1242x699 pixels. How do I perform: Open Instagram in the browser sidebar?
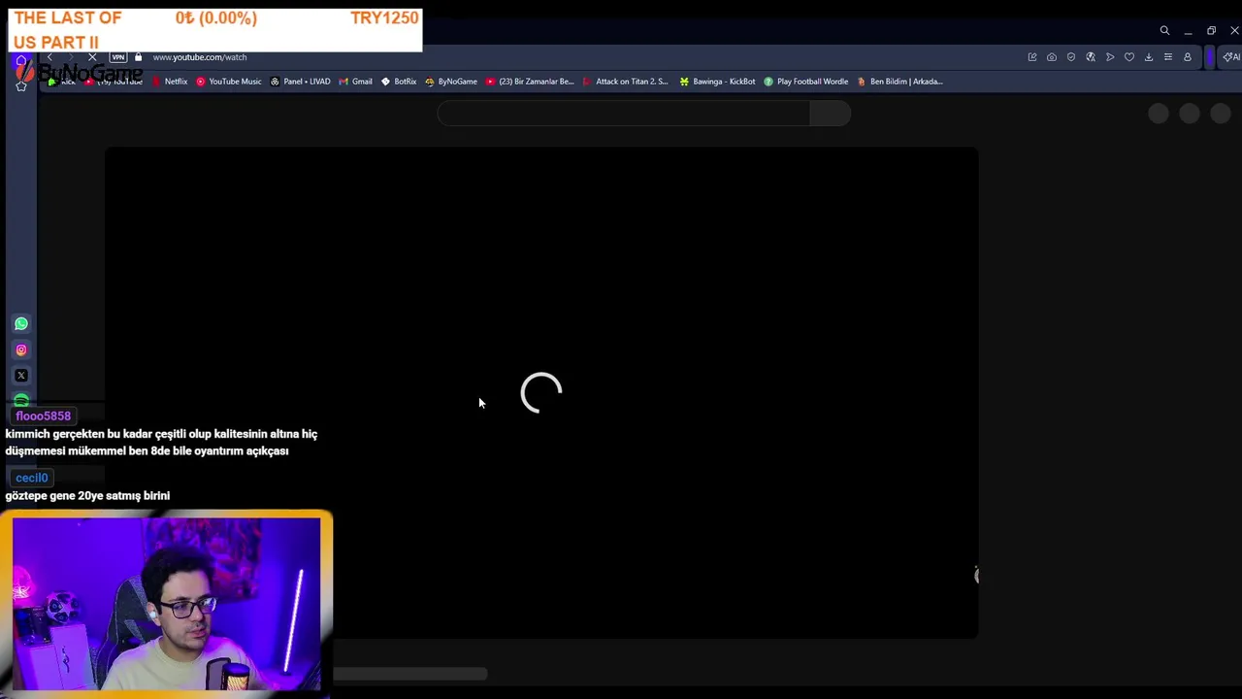tap(21, 349)
